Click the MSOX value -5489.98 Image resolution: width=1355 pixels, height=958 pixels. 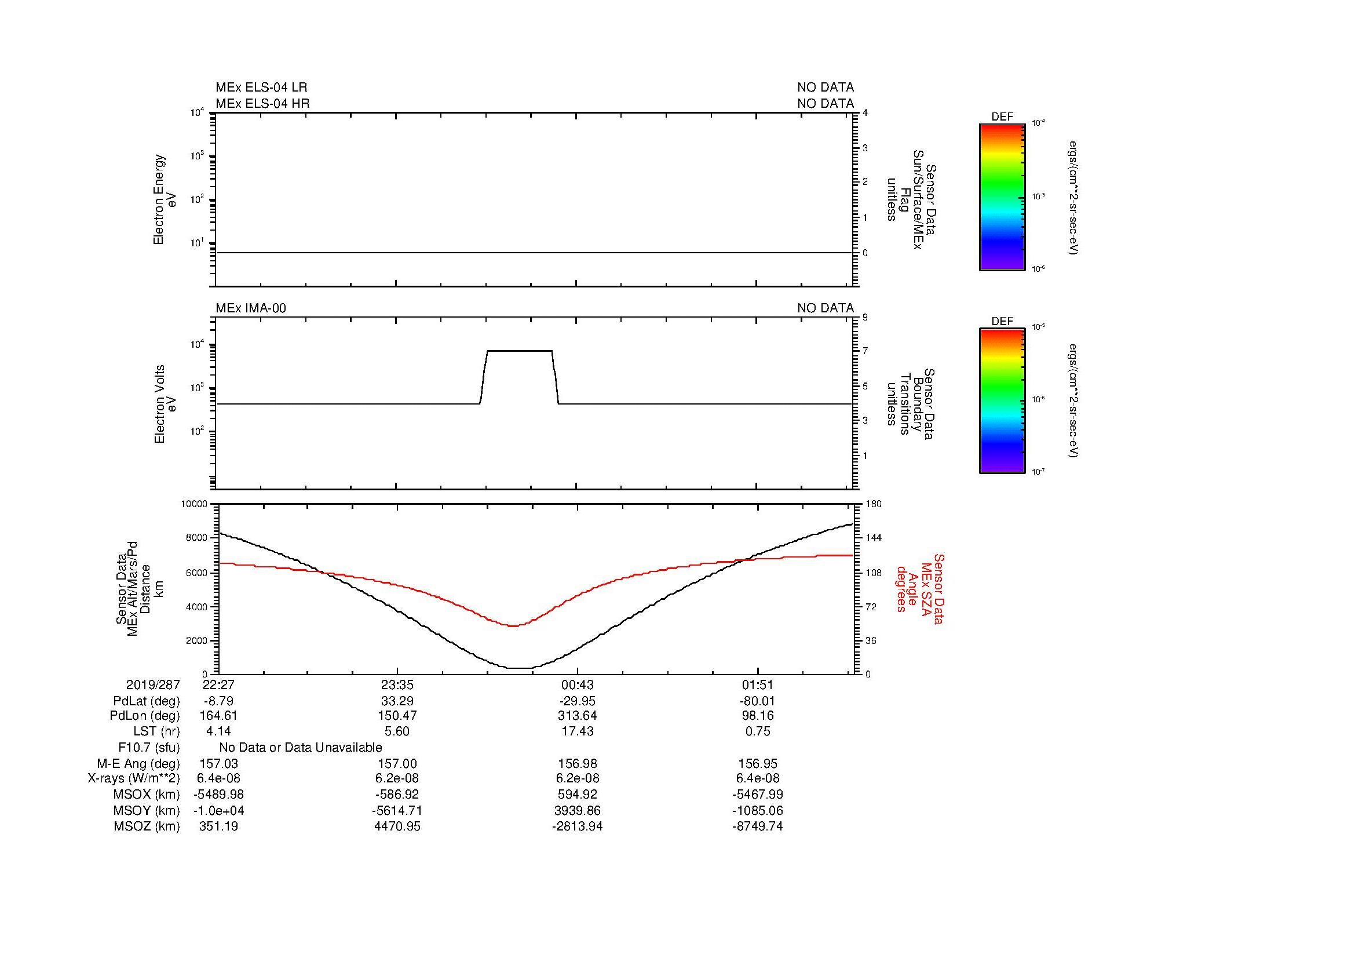[x=218, y=795]
